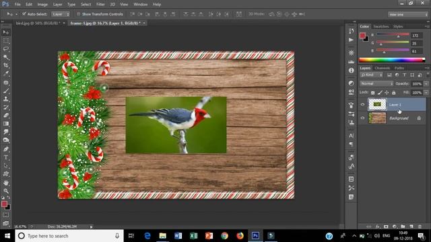431x242 pixels.
Task: Select the Hand tool
Action: tap(6, 183)
